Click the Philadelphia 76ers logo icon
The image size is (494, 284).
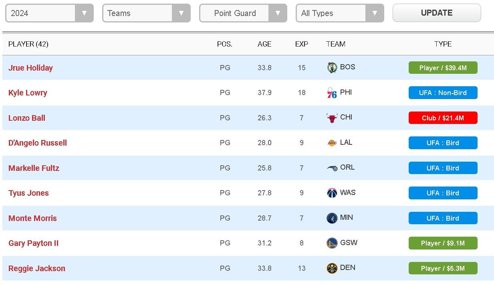click(332, 93)
